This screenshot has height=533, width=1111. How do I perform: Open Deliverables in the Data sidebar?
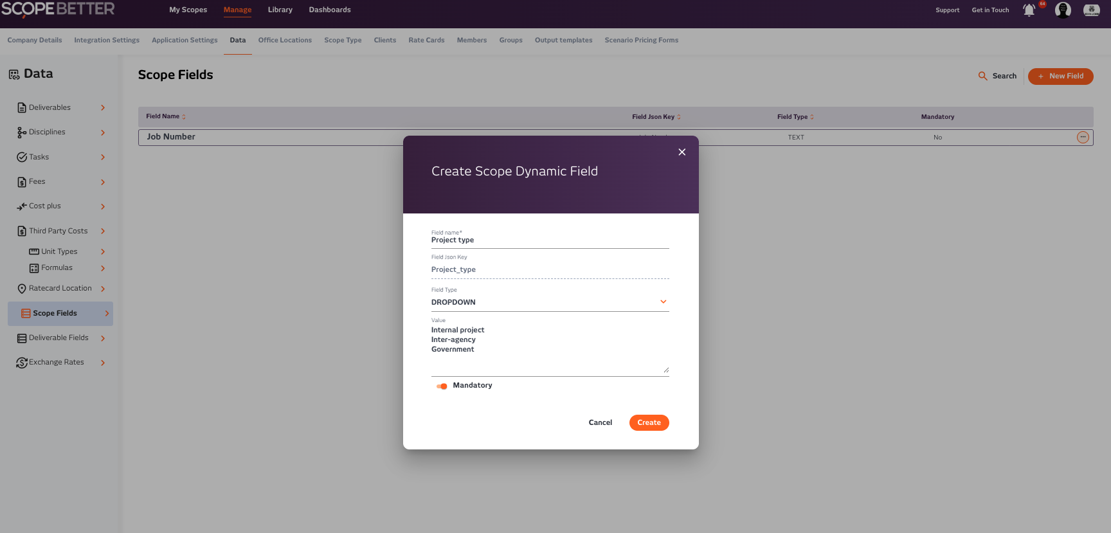click(50, 108)
